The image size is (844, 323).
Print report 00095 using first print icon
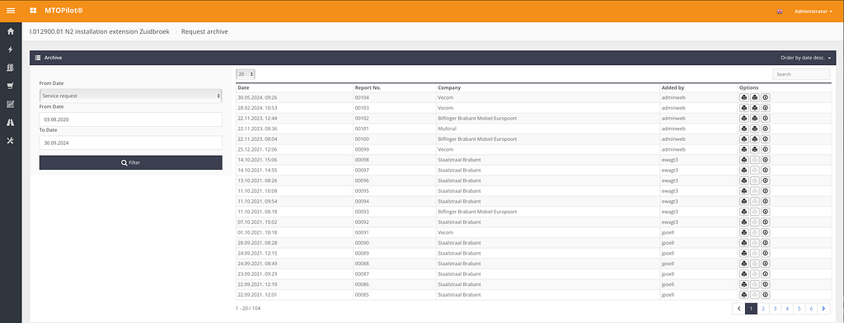tap(744, 190)
